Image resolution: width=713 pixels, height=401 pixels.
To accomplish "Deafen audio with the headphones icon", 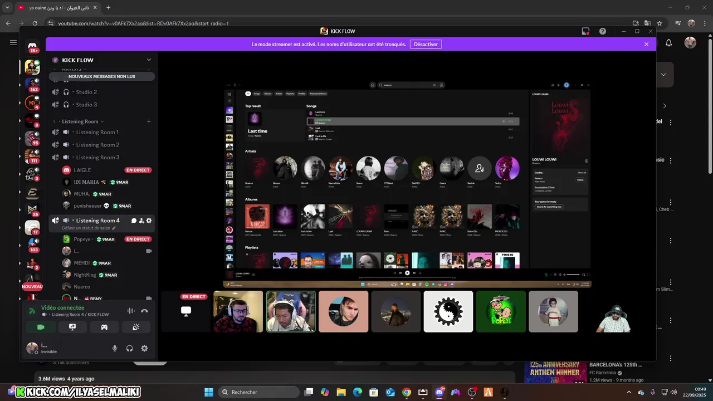I will click(x=129, y=348).
